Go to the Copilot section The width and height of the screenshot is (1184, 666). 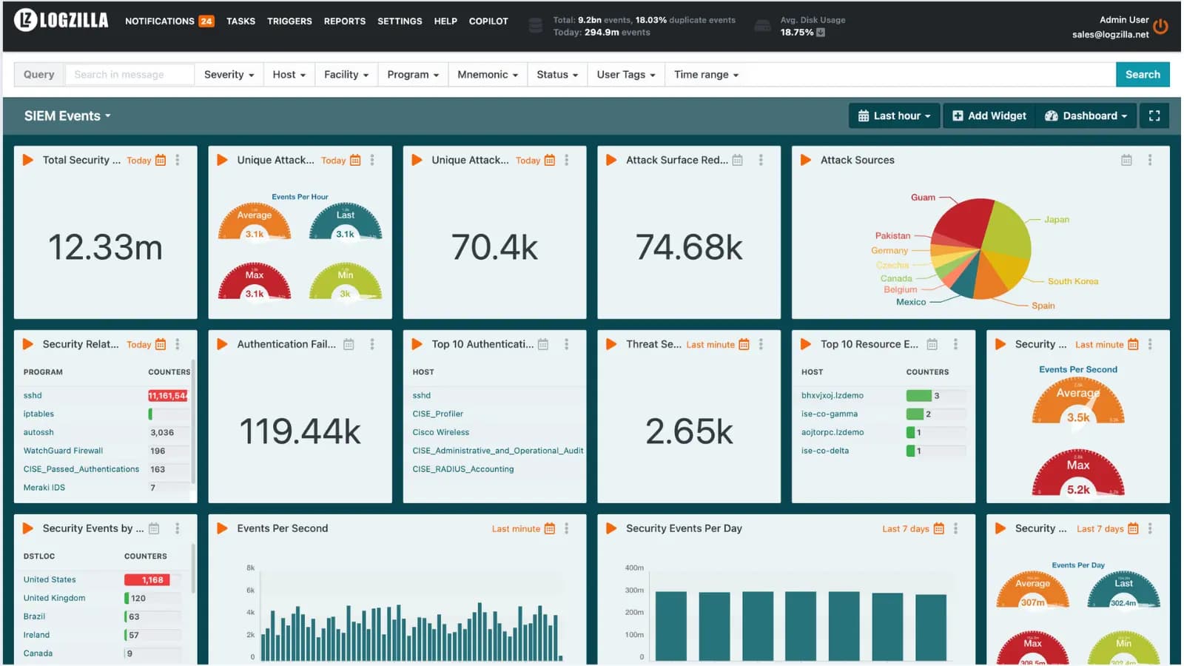pos(488,21)
